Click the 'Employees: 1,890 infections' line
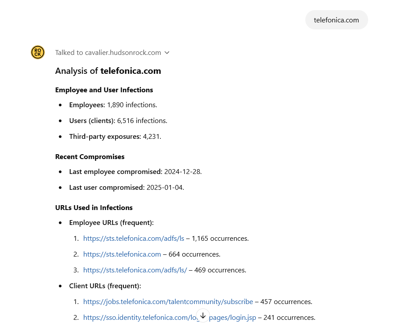Image resolution: width=398 pixels, height=326 pixels. tap(113, 105)
